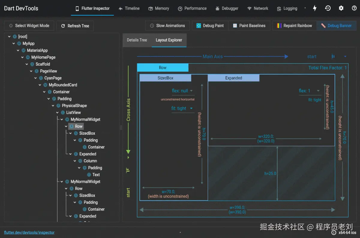Viewport: 360px width, 238px height.
Task: Toggle Debug Banner
Action: (336, 26)
